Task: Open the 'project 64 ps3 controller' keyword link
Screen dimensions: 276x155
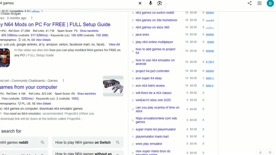Action: pyautogui.click(x=152, y=71)
